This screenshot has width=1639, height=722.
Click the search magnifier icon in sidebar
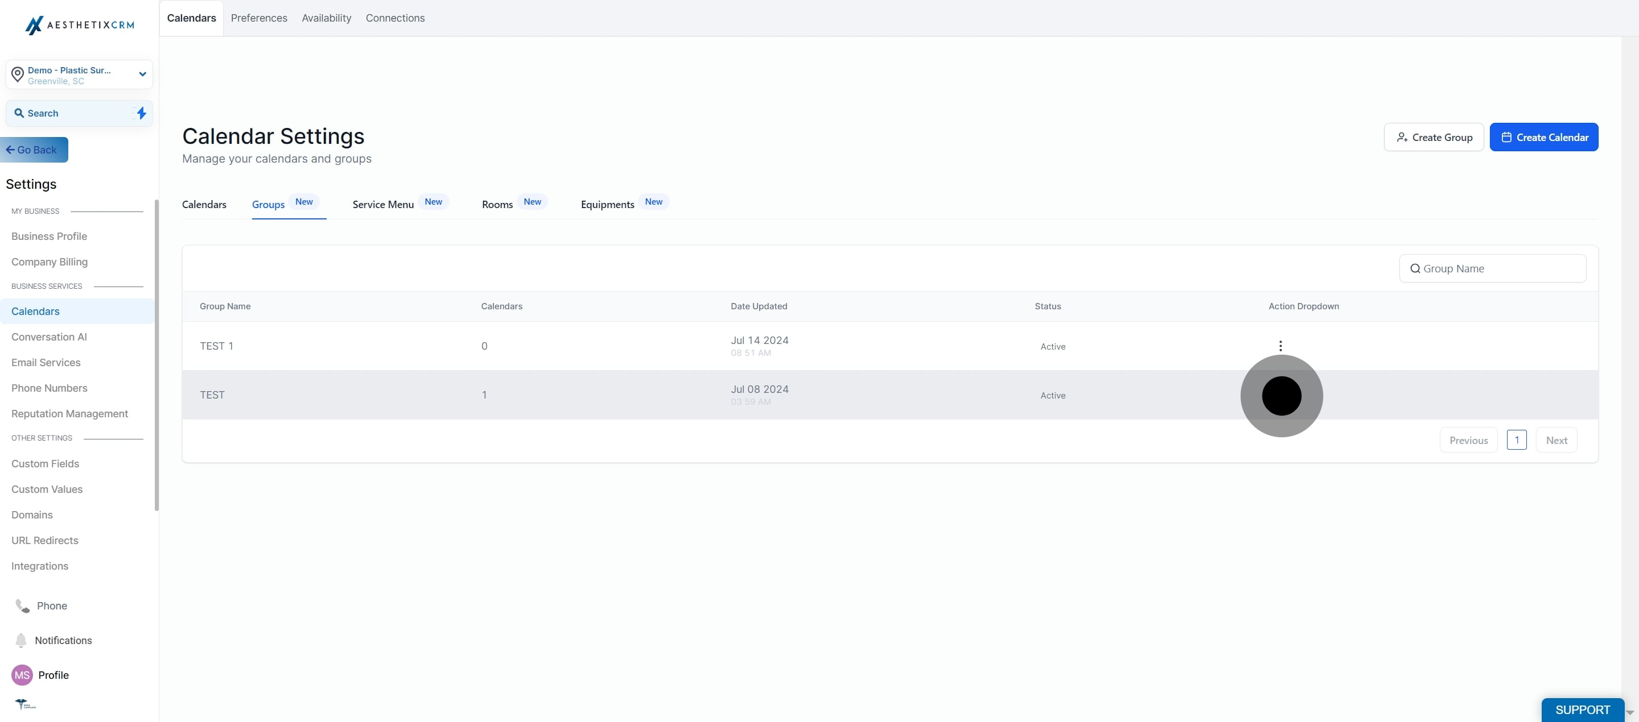[x=19, y=113]
